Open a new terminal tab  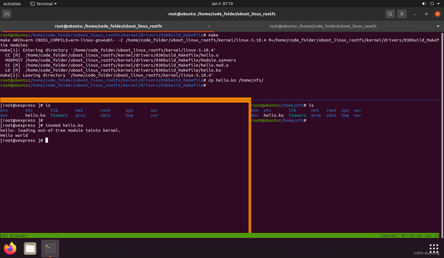(x=7, y=14)
